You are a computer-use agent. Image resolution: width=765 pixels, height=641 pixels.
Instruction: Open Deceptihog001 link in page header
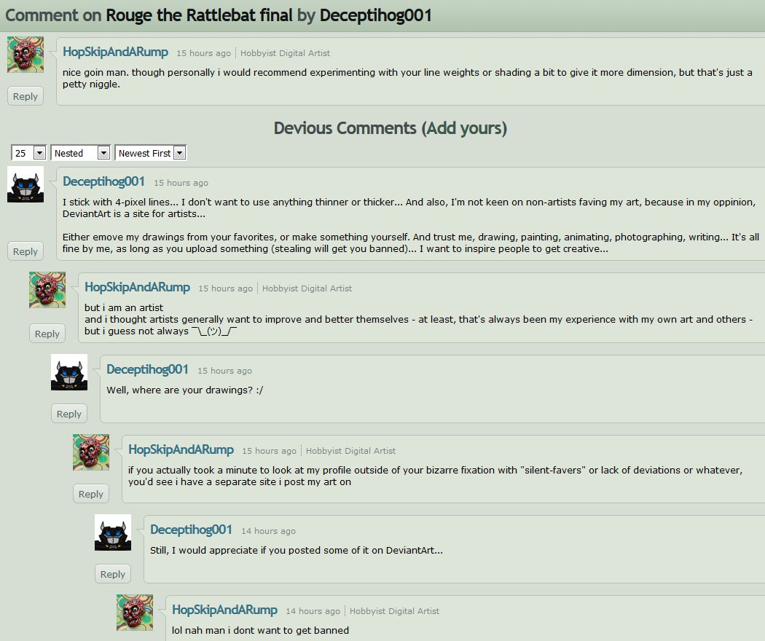click(x=376, y=15)
